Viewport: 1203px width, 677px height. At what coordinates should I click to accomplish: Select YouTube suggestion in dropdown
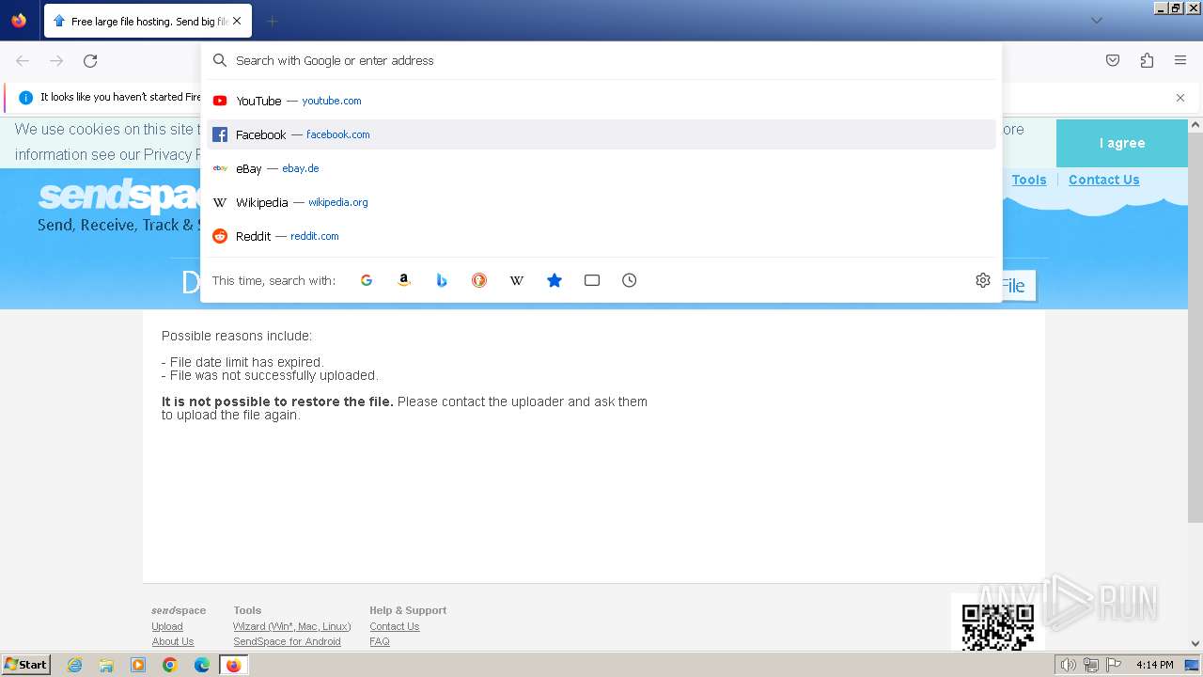[601, 101]
